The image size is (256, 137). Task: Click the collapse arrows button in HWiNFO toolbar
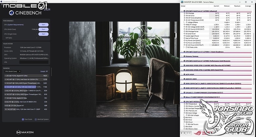(189, 133)
